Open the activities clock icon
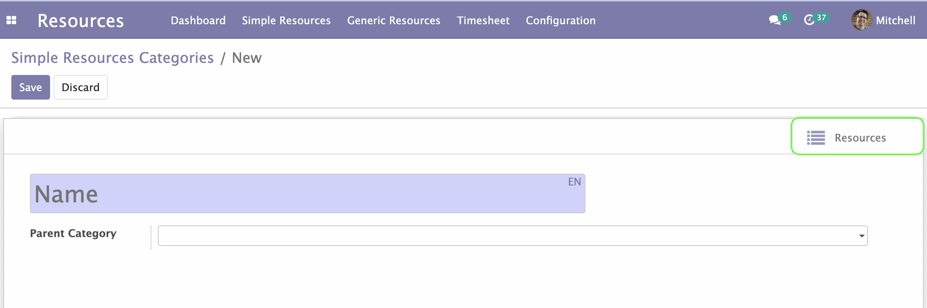This screenshot has width=927, height=308. [x=809, y=20]
